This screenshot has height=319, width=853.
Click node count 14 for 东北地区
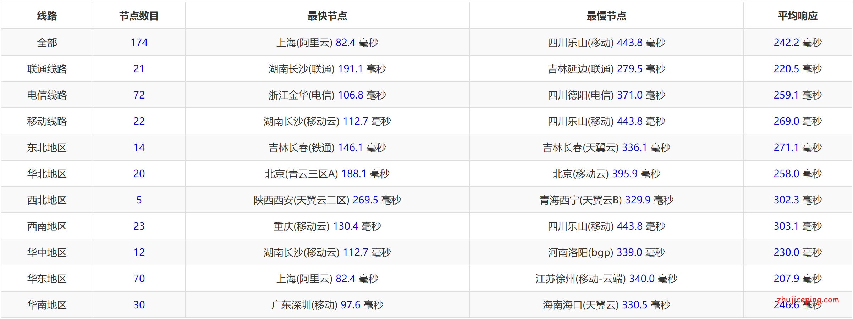coord(139,147)
